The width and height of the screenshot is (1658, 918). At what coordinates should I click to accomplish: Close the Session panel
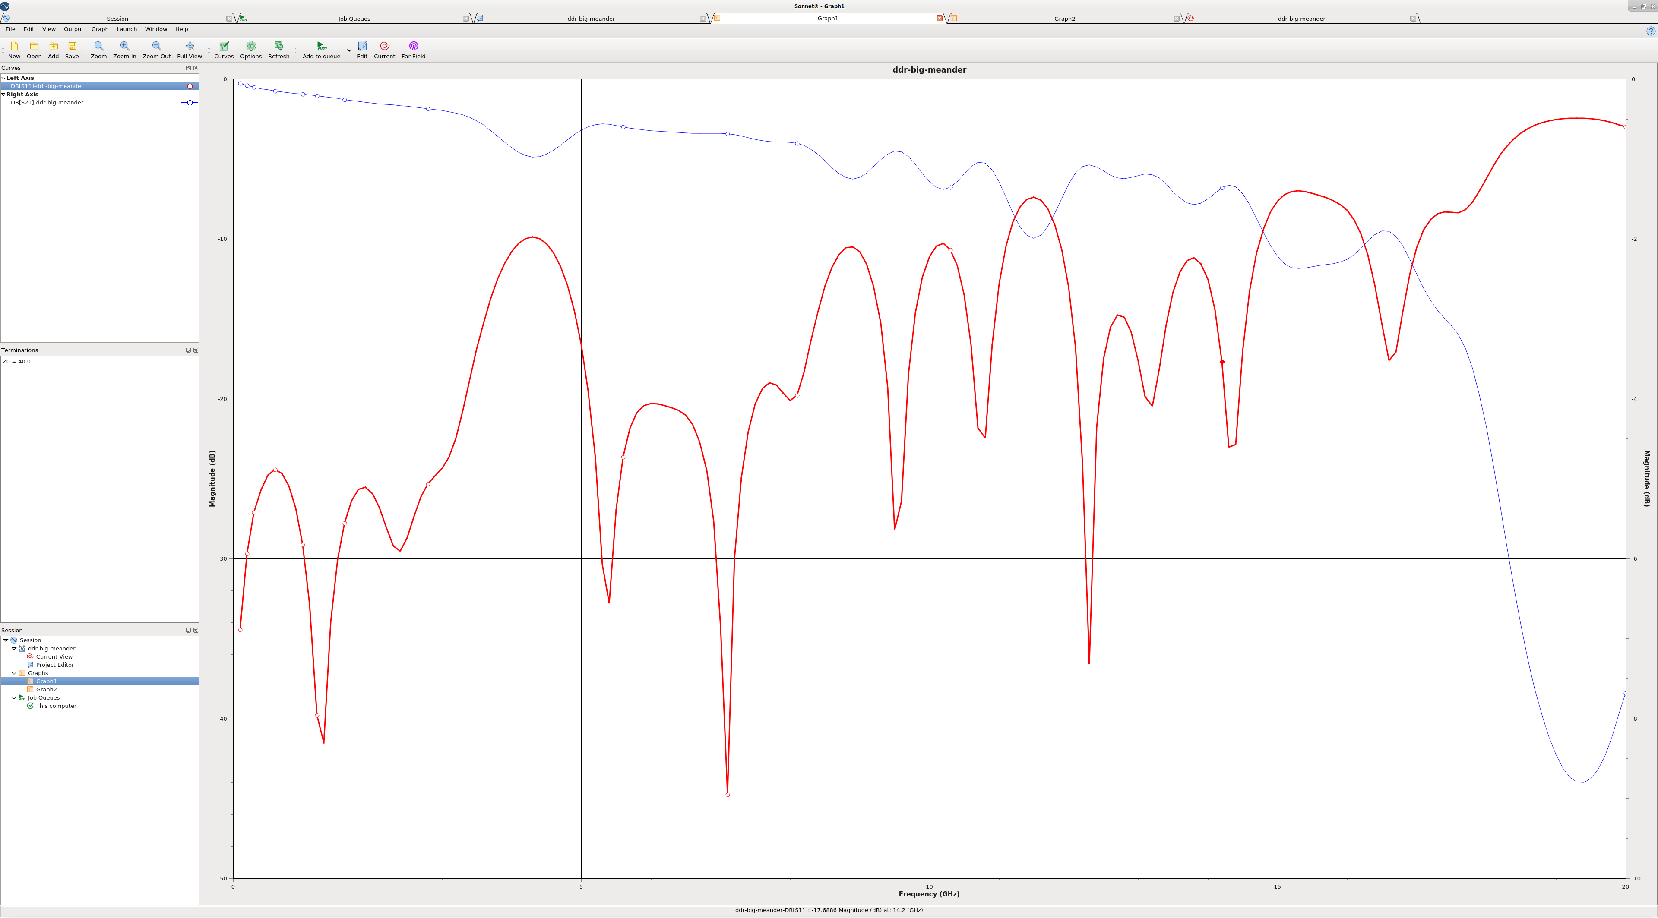pos(196,631)
